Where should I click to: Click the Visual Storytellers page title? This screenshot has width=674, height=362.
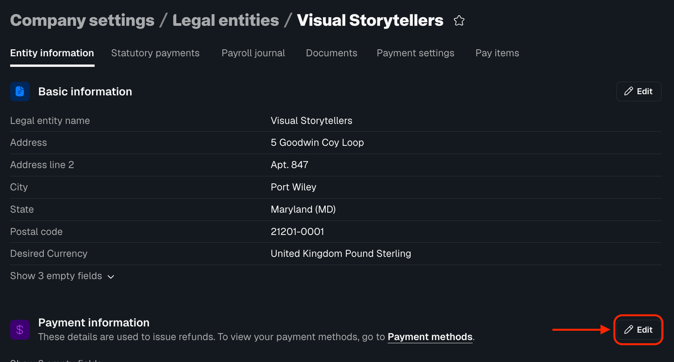(x=370, y=20)
